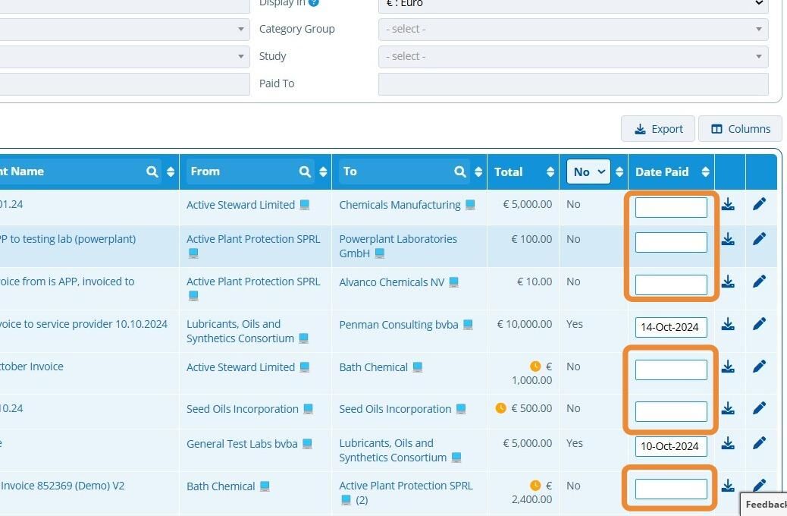
Task: Sort by the From column arrows
Action: point(323,171)
